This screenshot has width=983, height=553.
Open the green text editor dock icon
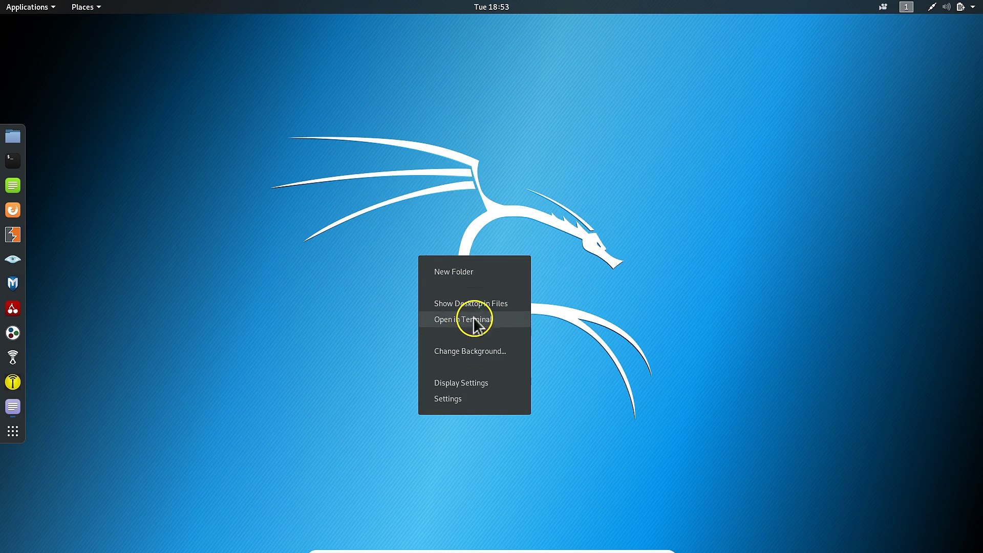(x=12, y=185)
